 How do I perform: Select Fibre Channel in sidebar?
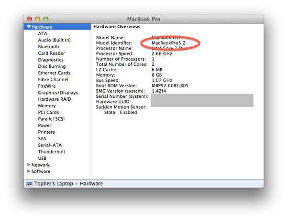[53, 80]
